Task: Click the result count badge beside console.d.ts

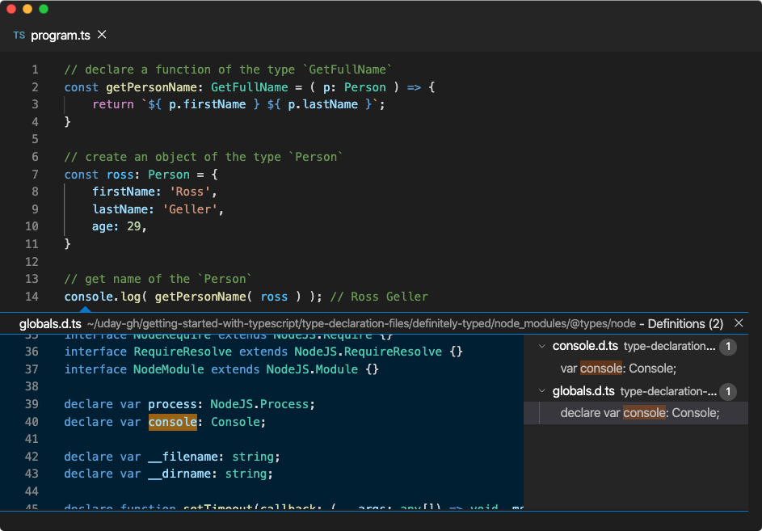Action: pos(728,346)
